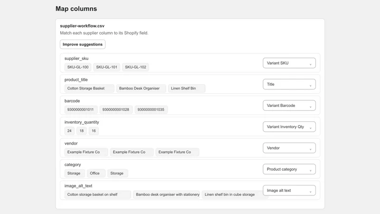Open the Variant Inventory Qty dropdown
380x214 pixels.
coord(289,126)
